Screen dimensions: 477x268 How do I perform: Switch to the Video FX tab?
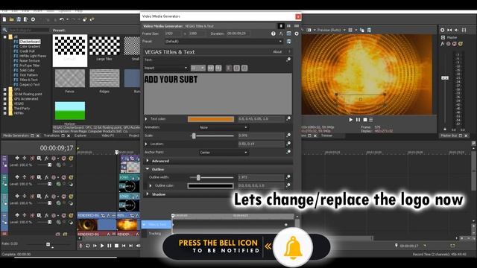107,135
